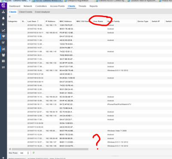Open the alarms bell icon in sidebar
Image resolution: width=172 pixels, height=159 pixels.
(x=3, y=18)
